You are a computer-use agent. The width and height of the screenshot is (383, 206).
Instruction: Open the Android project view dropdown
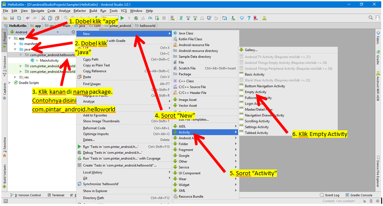[57, 32]
